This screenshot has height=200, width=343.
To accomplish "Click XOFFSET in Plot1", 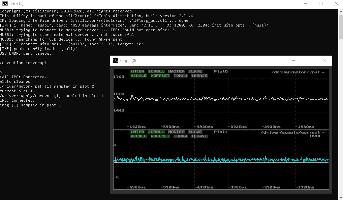I will tap(160, 136).
